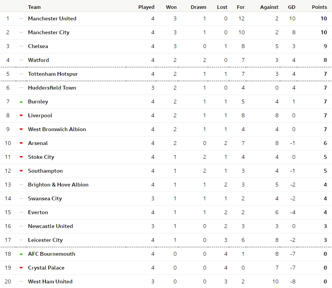Viewport: 332px width, 288px height.
Task: Click red down arrow next to West Bromwich Albion
Action: click(x=21, y=129)
